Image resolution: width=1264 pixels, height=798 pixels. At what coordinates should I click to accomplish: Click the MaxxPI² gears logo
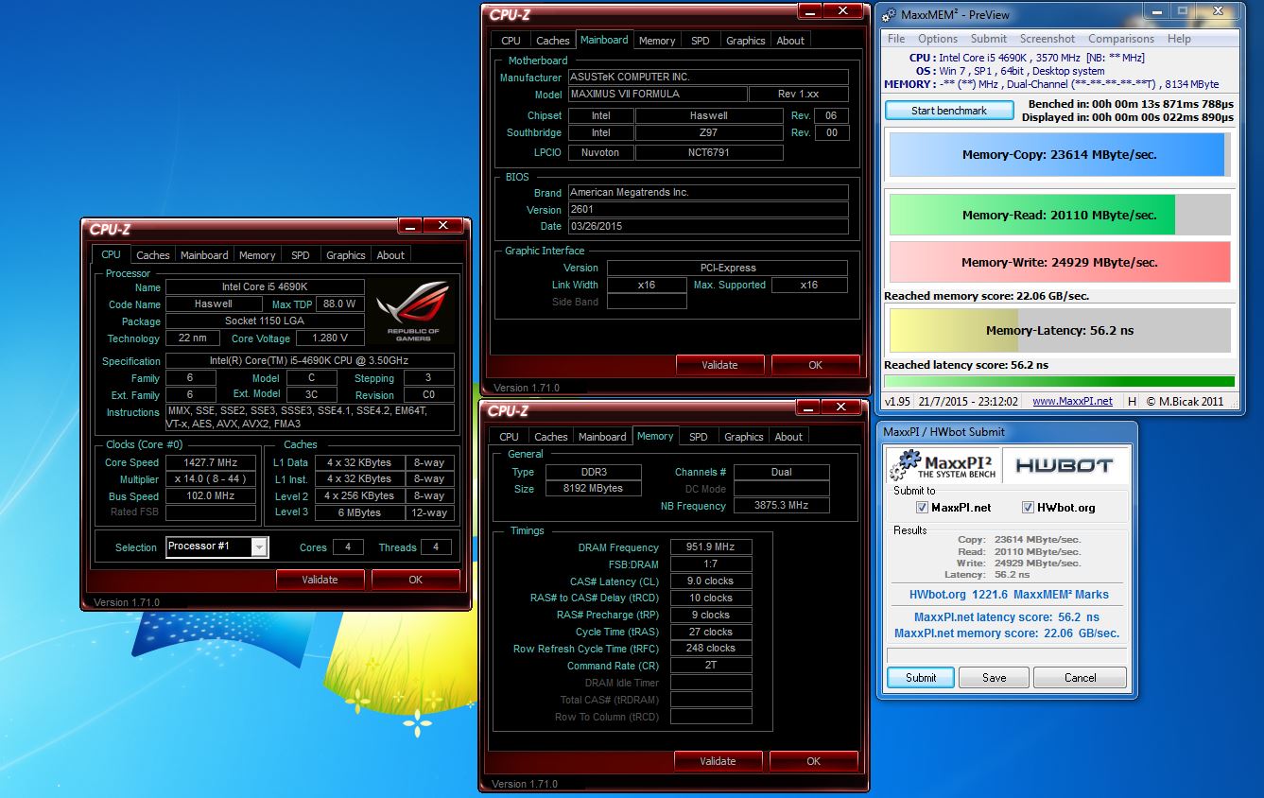(x=943, y=465)
